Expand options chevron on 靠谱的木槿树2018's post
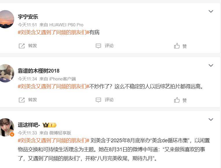221x168 pixels. pos(211,65)
